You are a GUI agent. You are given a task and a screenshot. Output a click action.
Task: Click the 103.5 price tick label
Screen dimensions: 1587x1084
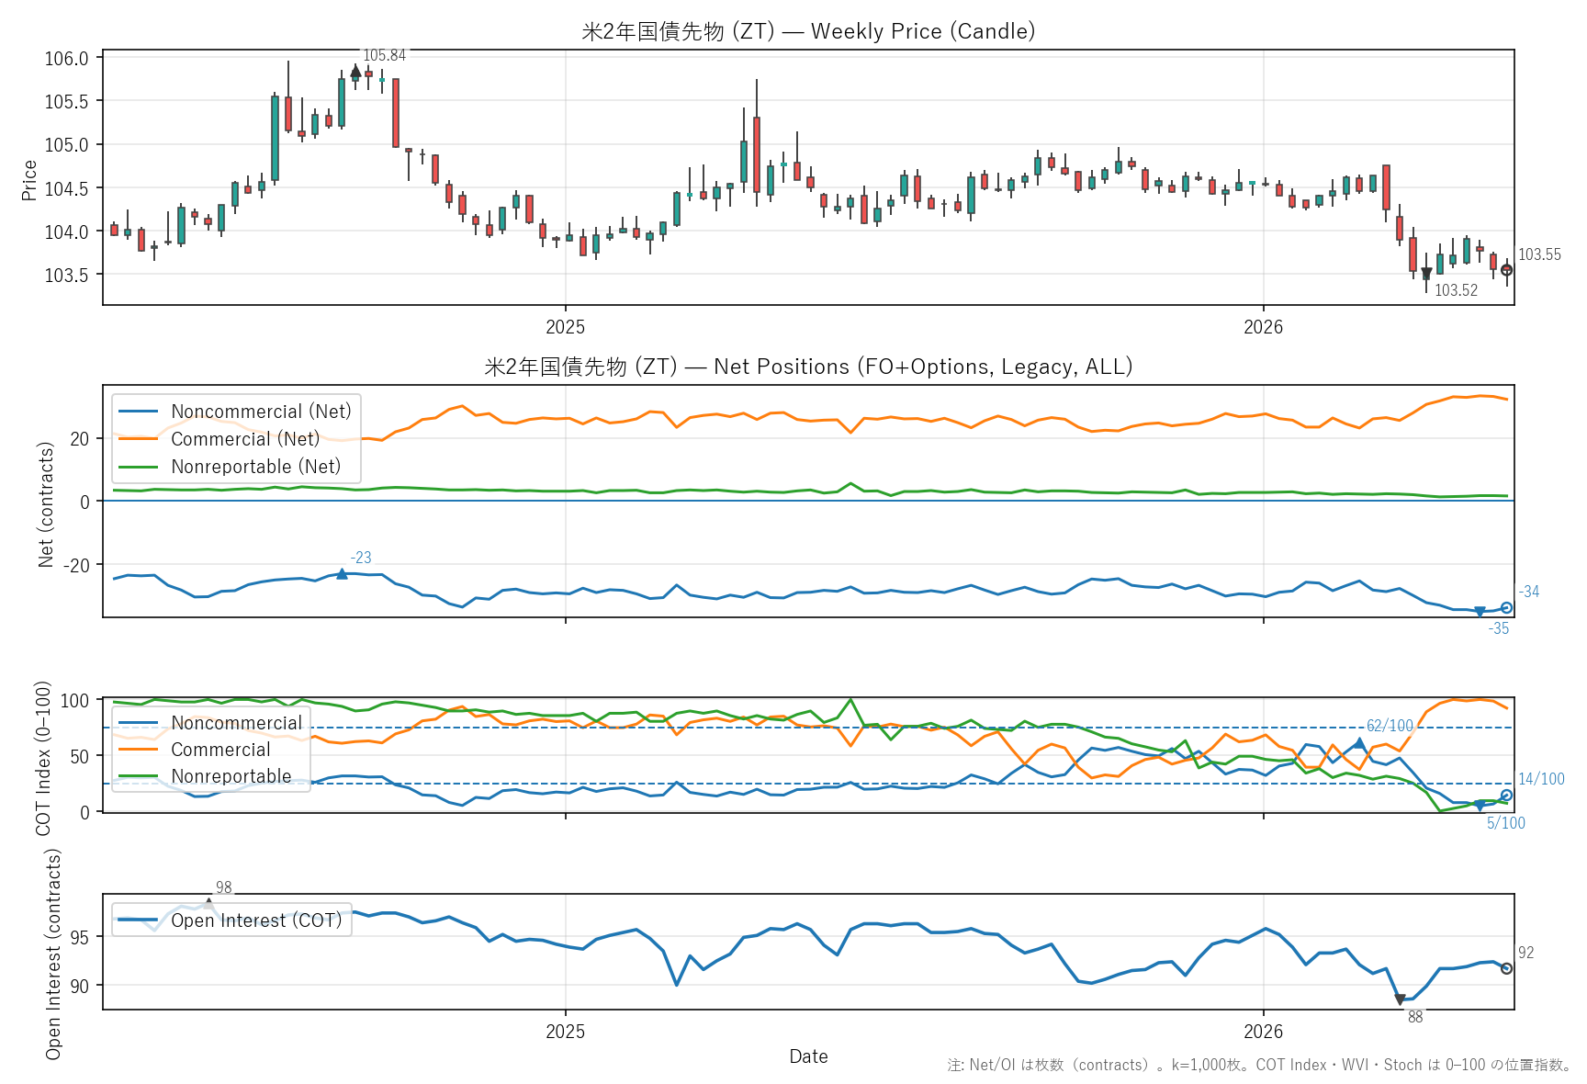[67, 276]
